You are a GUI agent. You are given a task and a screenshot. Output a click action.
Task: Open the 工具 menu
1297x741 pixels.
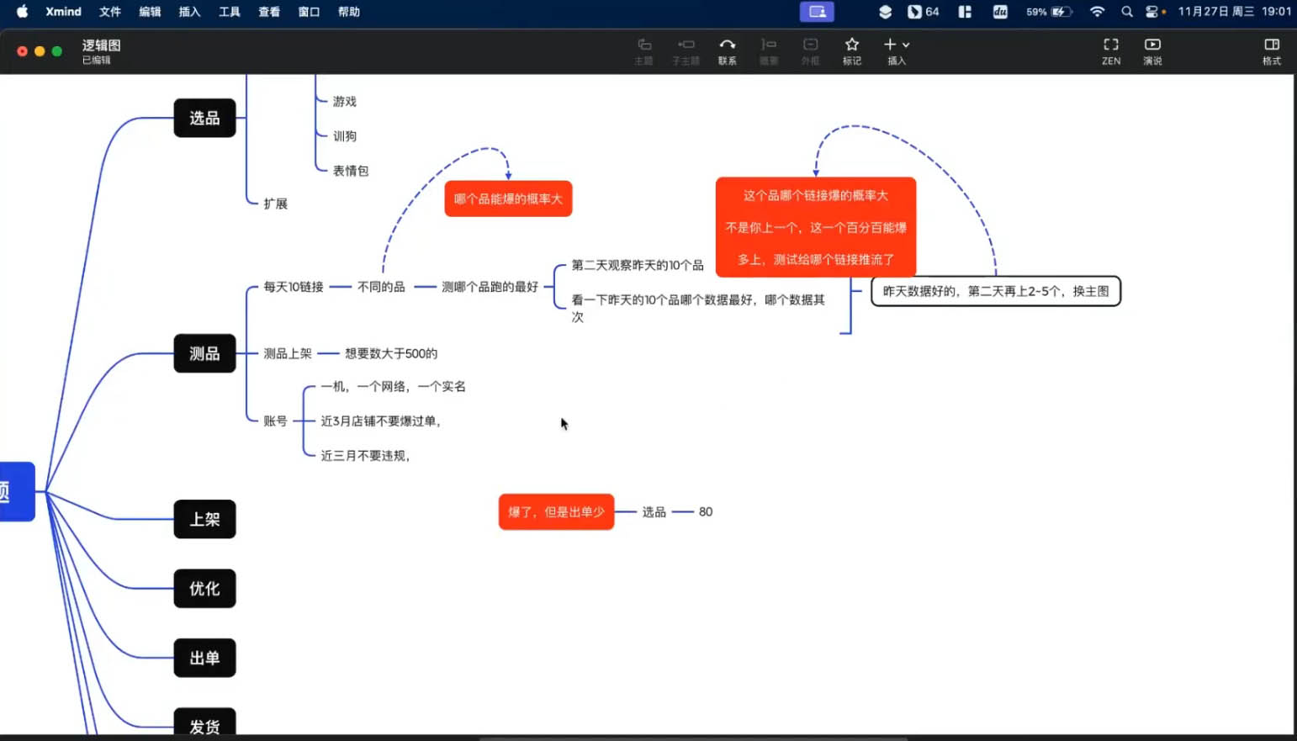tap(230, 12)
